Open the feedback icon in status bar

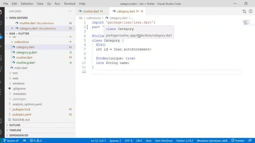(x=250, y=140)
